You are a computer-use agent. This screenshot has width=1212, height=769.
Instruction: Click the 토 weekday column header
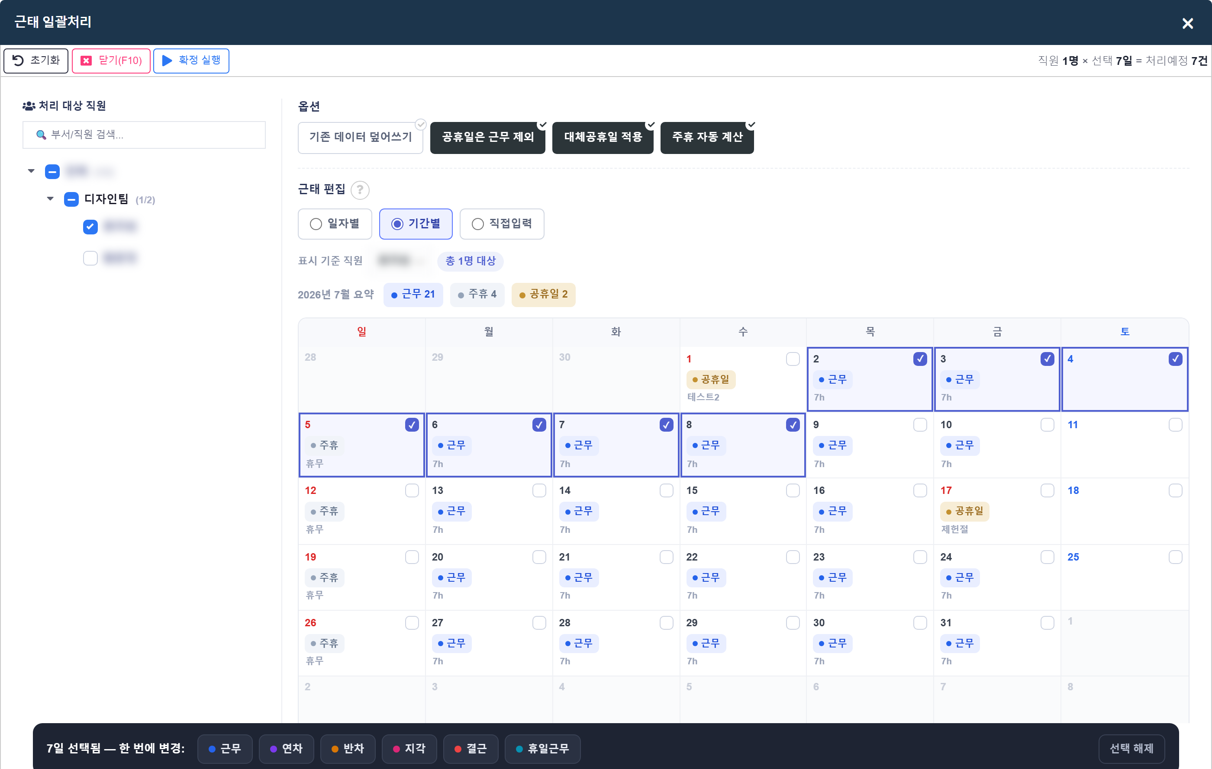tap(1125, 332)
